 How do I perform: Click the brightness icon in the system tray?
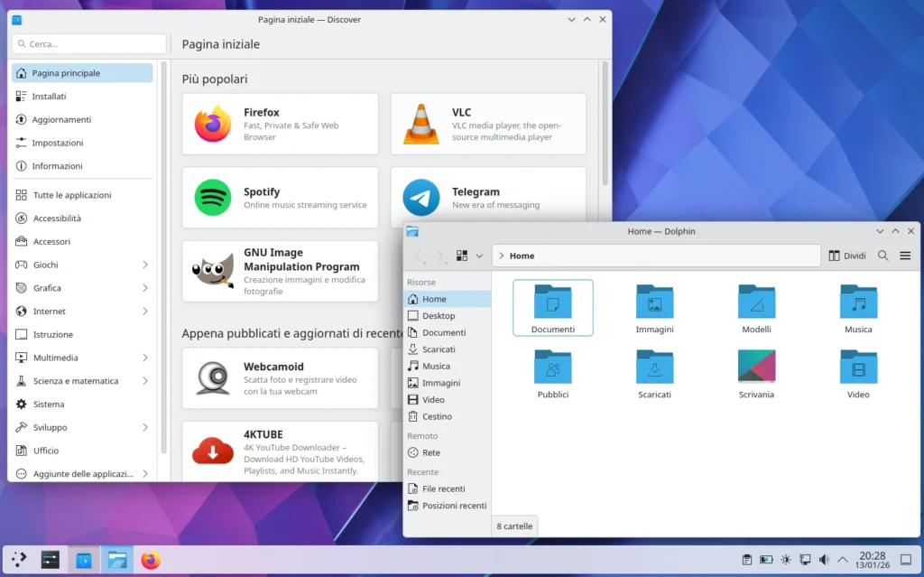(786, 559)
